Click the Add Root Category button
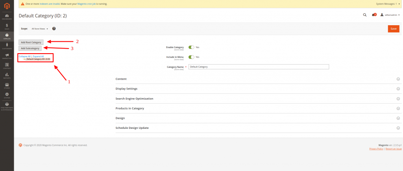 point(31,42)
